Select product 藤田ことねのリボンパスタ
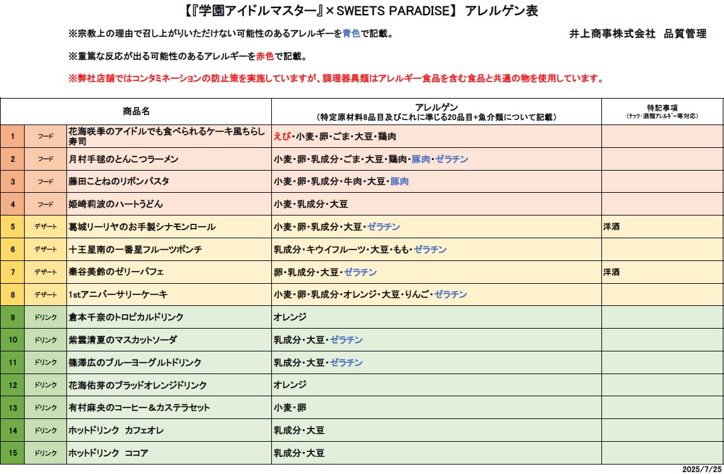 coord(169,182)
